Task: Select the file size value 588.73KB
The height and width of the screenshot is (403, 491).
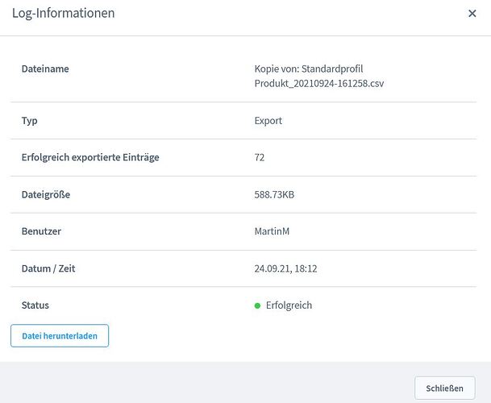Action: pyautogui.click(x=277, y=194)
